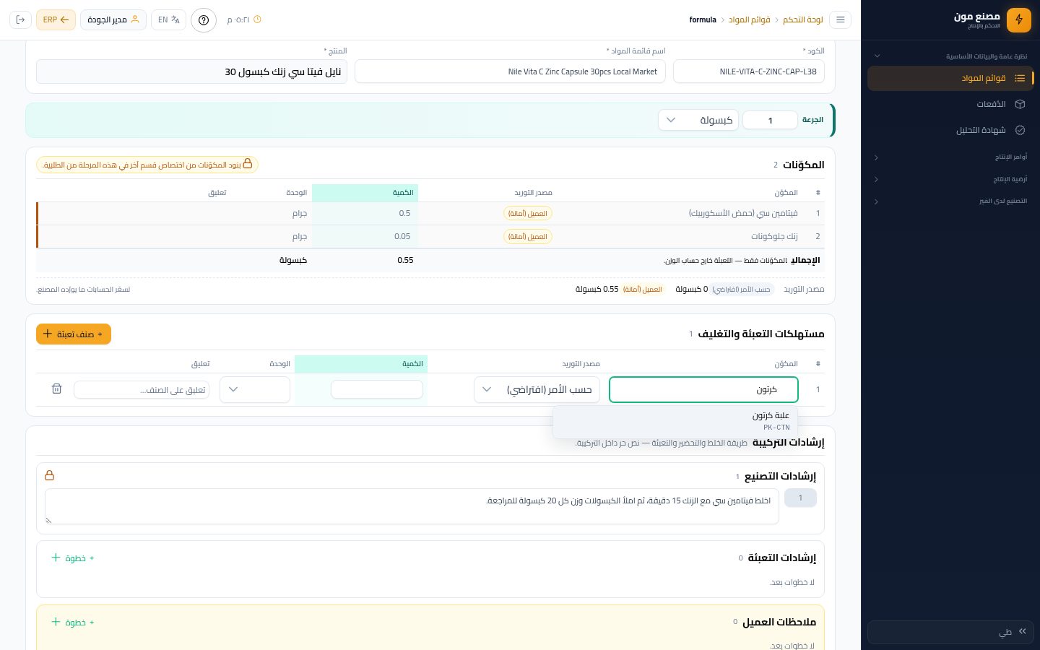
Task: Click the packaging quantity input field
Action: click(377, 389)
